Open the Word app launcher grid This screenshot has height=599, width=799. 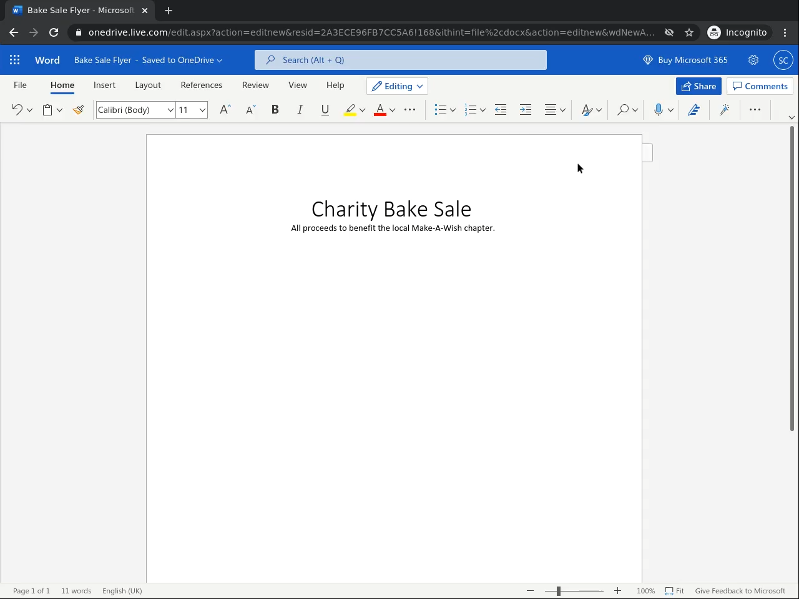click(15, 60)
